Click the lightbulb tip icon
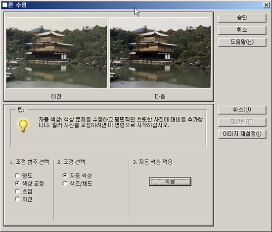Screen dimensions: 272x232 pos(23,126)
